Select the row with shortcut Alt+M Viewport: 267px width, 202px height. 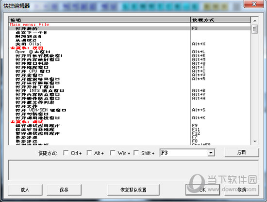pyautogui.click(x=130, y=59)
